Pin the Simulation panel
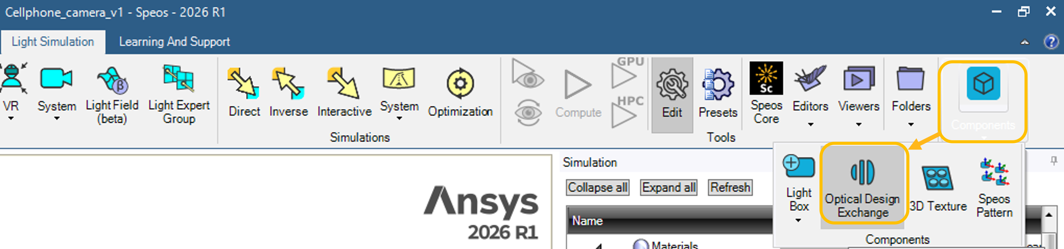Screen dimensions: 1064x249 click(x=1054, y=161)
